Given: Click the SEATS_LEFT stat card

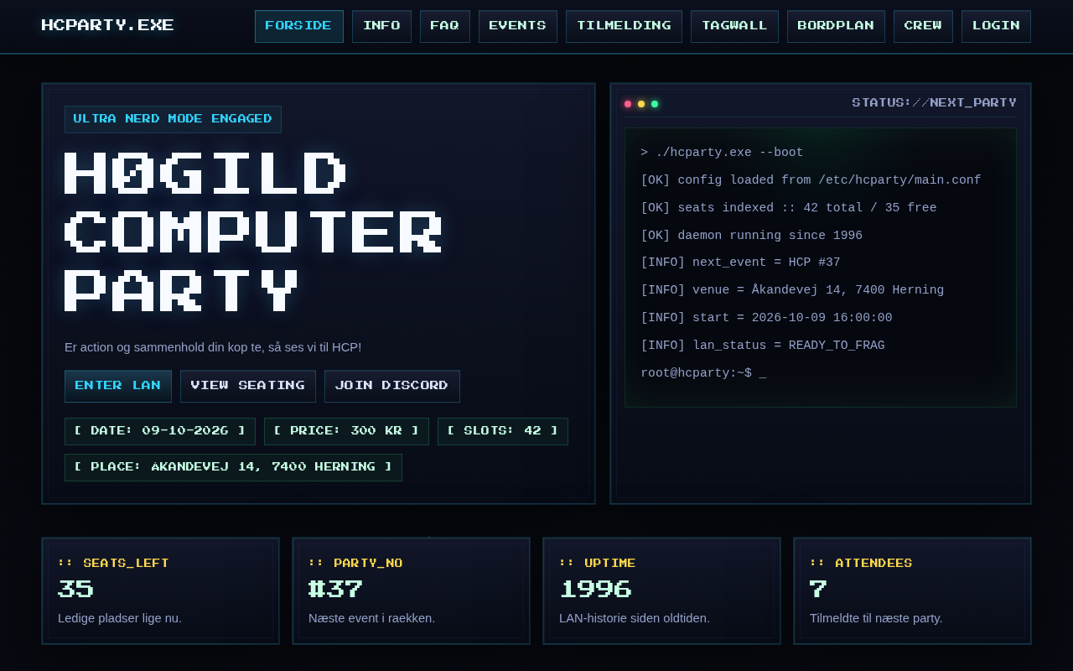Looking at the screenshot, I should [160, 590].
